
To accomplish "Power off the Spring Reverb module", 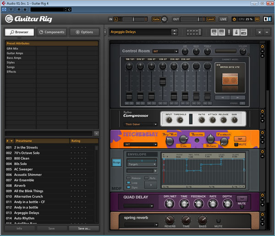I will [262, 214].
